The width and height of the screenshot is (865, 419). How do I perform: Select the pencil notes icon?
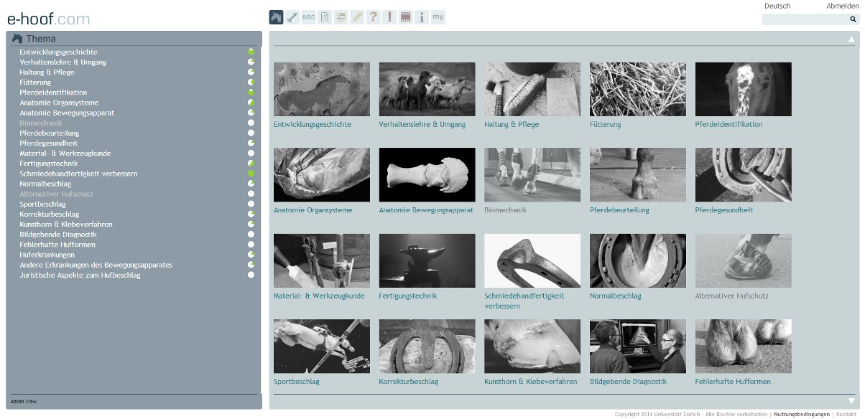click(357, 17)
